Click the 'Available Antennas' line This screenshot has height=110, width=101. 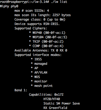(x=41, y=50)
